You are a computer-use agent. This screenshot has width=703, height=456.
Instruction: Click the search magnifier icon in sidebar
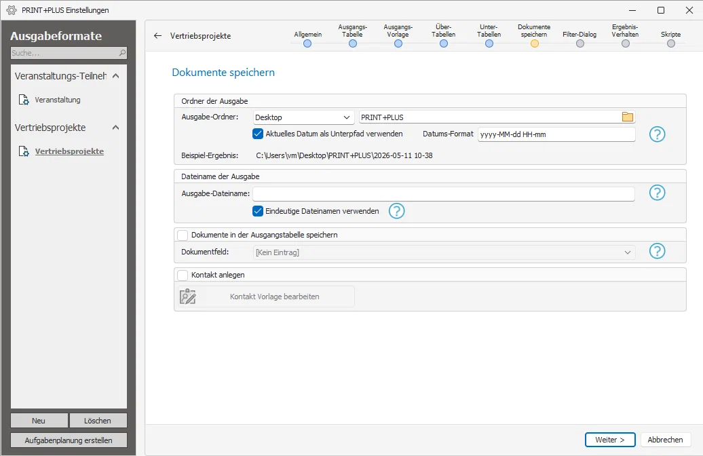tap(122, 53)
